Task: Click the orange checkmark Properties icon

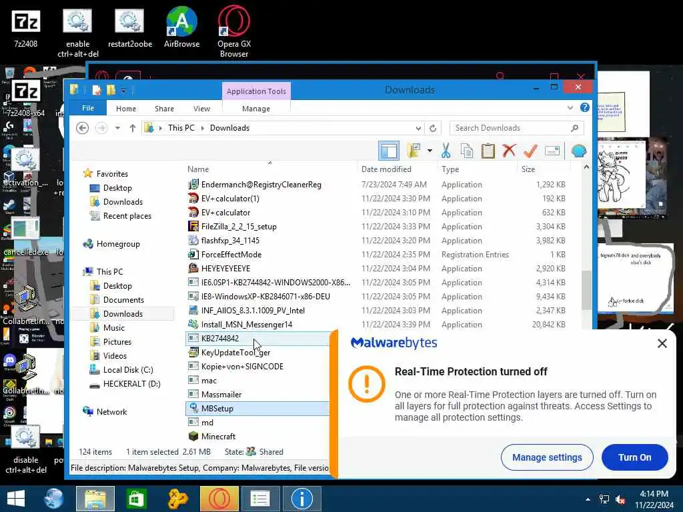Action: pyautogui.click(x=530, y=151)
